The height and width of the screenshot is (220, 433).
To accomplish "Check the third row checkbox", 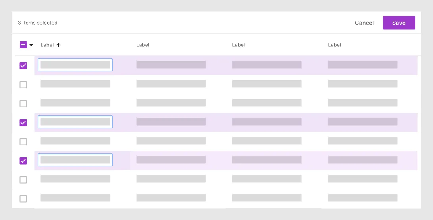I will pos(23,103).
